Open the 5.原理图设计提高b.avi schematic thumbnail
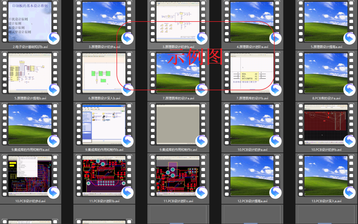 (30, 73)
